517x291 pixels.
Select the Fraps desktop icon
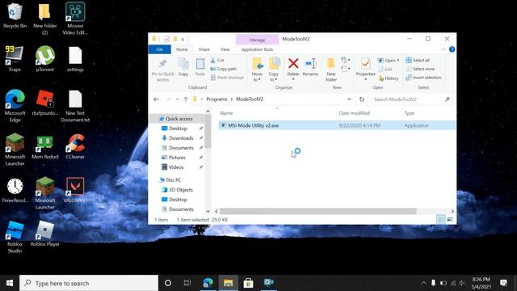click(15, 59)
